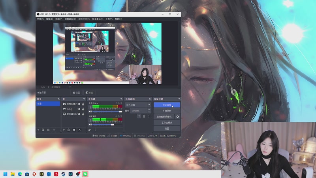Move scene up with Scenes panel arrow
316x178 pixels.
tap(54, 130)
